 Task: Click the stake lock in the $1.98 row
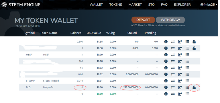point(194,41)
